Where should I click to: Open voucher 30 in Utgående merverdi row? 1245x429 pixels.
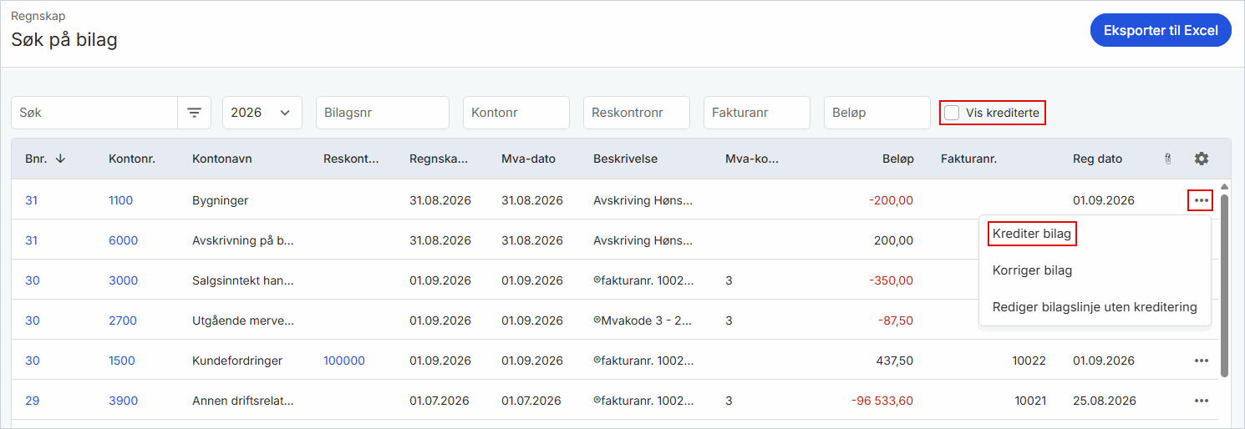click(x=33, y=320)
